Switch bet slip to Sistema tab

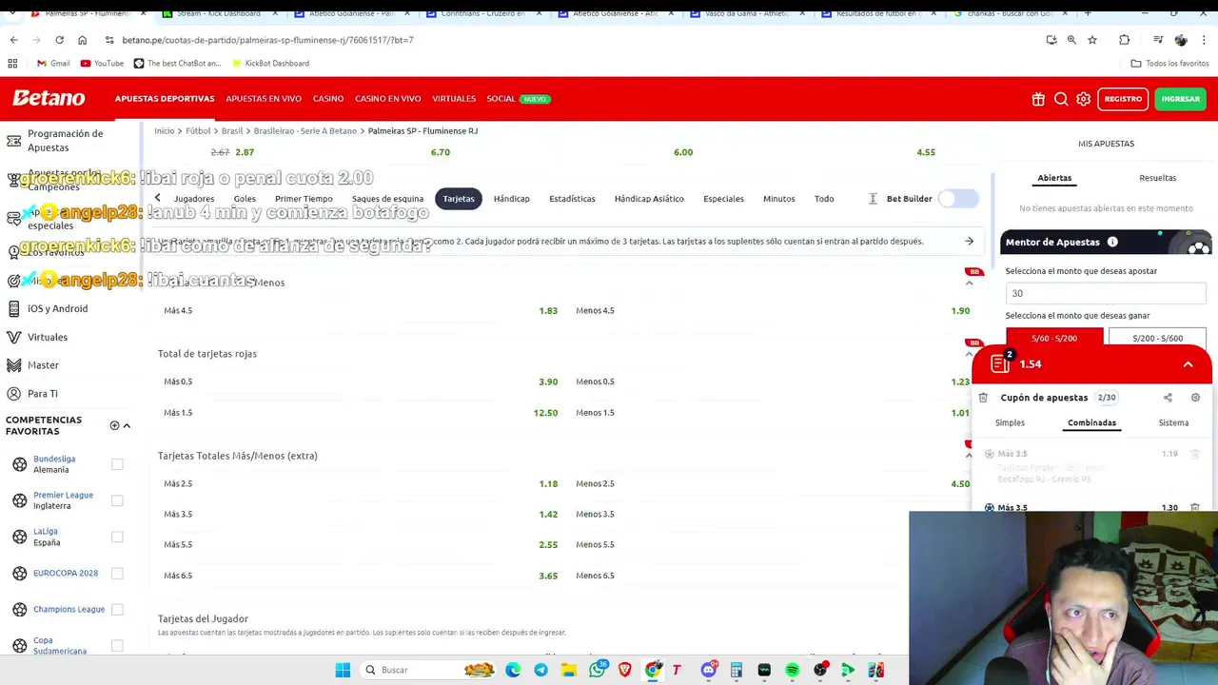click(1173, 422)
